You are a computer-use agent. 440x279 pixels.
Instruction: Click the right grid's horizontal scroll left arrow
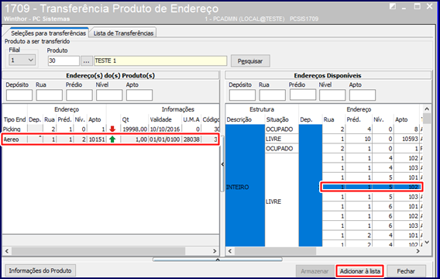tap(230, 251)
